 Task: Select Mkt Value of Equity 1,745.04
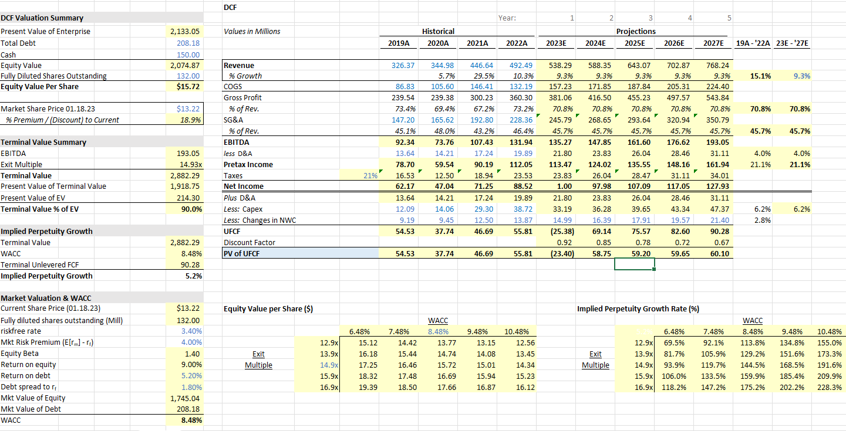(184, 398)
